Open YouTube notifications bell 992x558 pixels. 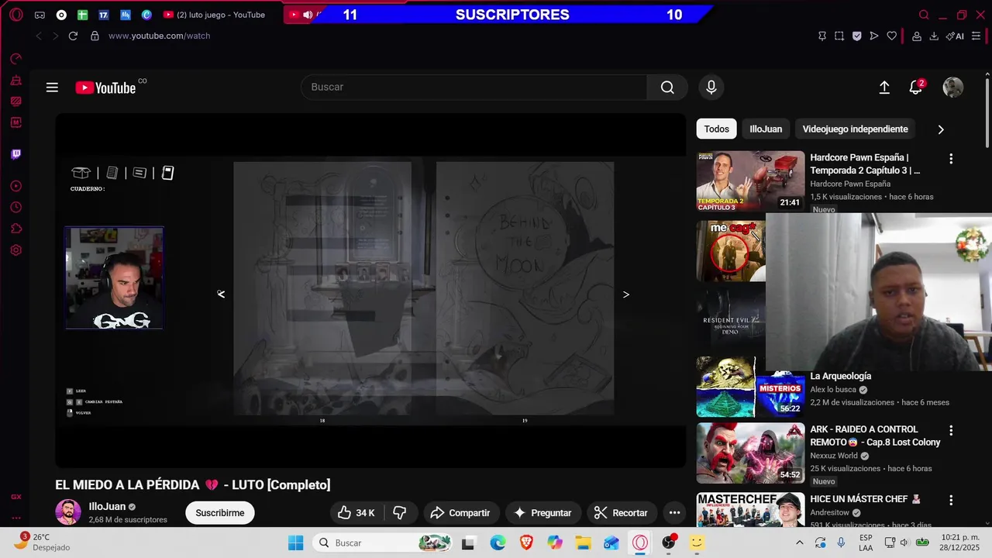click(916, 88)
